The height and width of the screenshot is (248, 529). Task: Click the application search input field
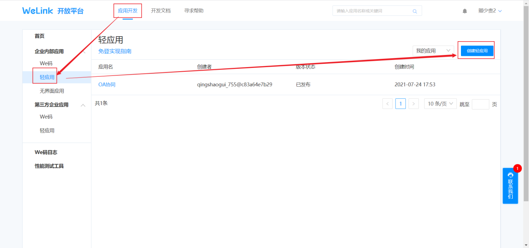377,11
